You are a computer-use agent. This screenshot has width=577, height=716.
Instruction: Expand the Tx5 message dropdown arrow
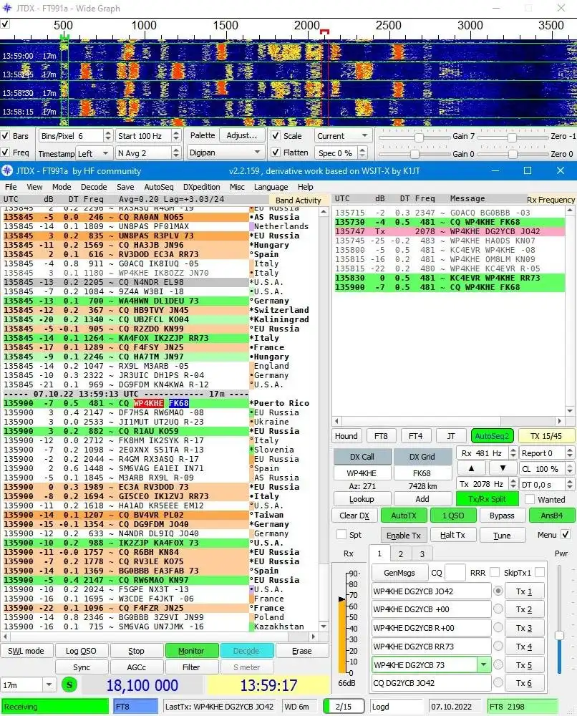pos(483,665)
